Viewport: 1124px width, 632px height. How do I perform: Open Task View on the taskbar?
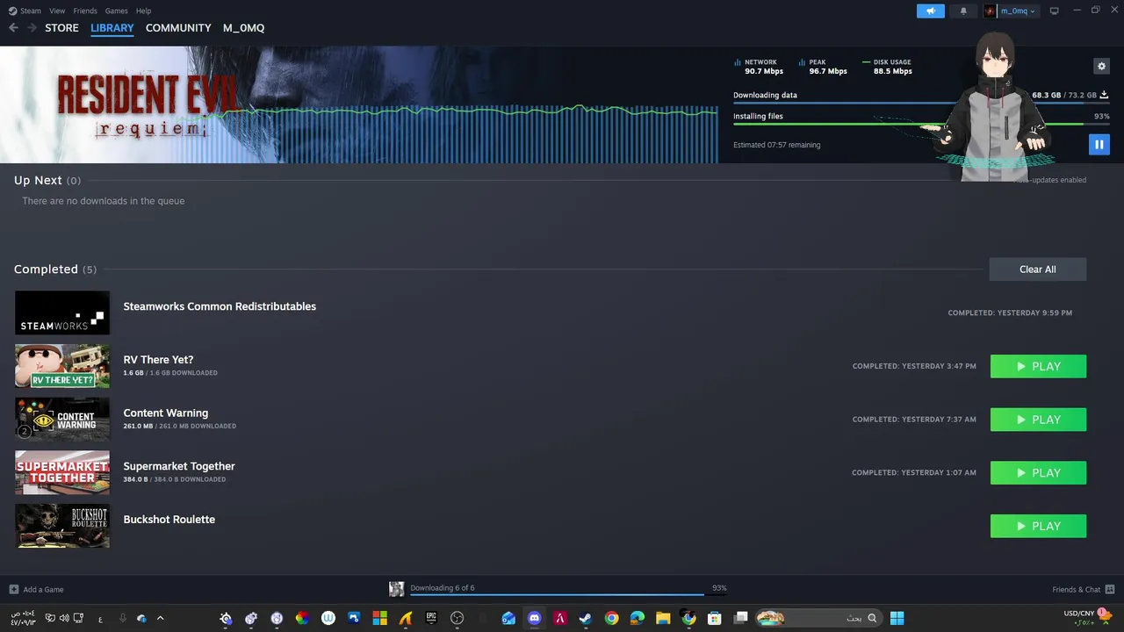pos(741,618)
